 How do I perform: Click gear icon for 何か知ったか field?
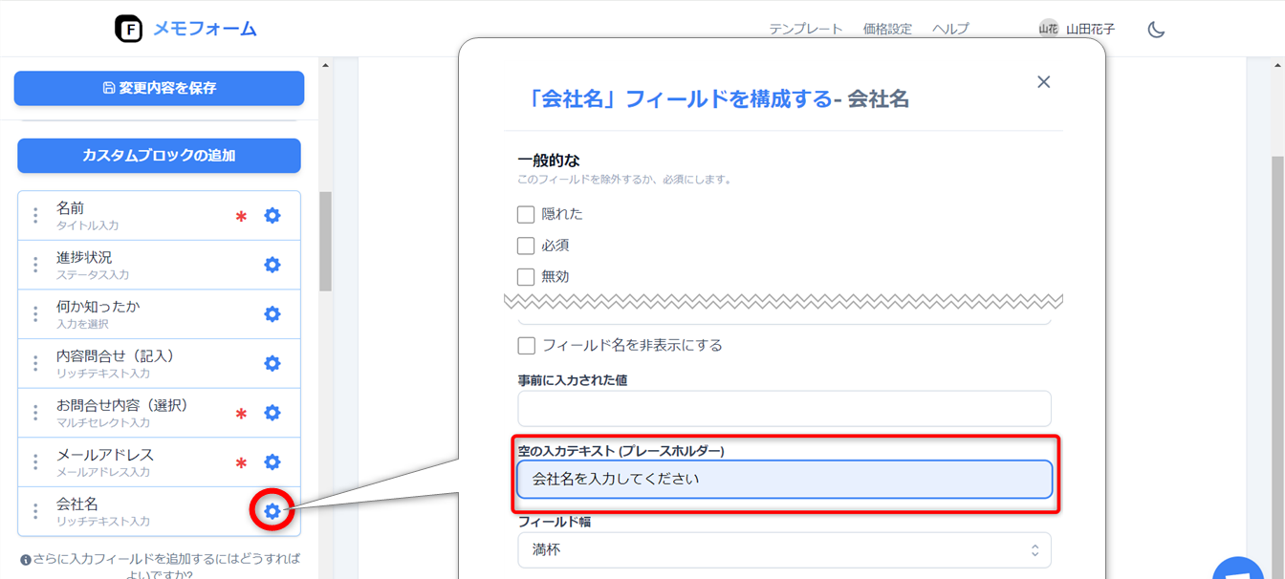[x=272, y=314]
